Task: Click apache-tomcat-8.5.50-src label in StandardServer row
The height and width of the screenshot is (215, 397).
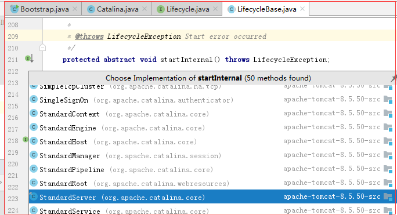Action: (331, 196)
